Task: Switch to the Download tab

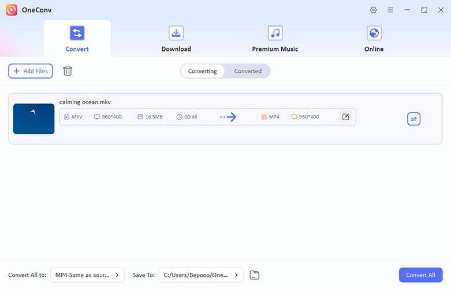Action: point(176,39)
